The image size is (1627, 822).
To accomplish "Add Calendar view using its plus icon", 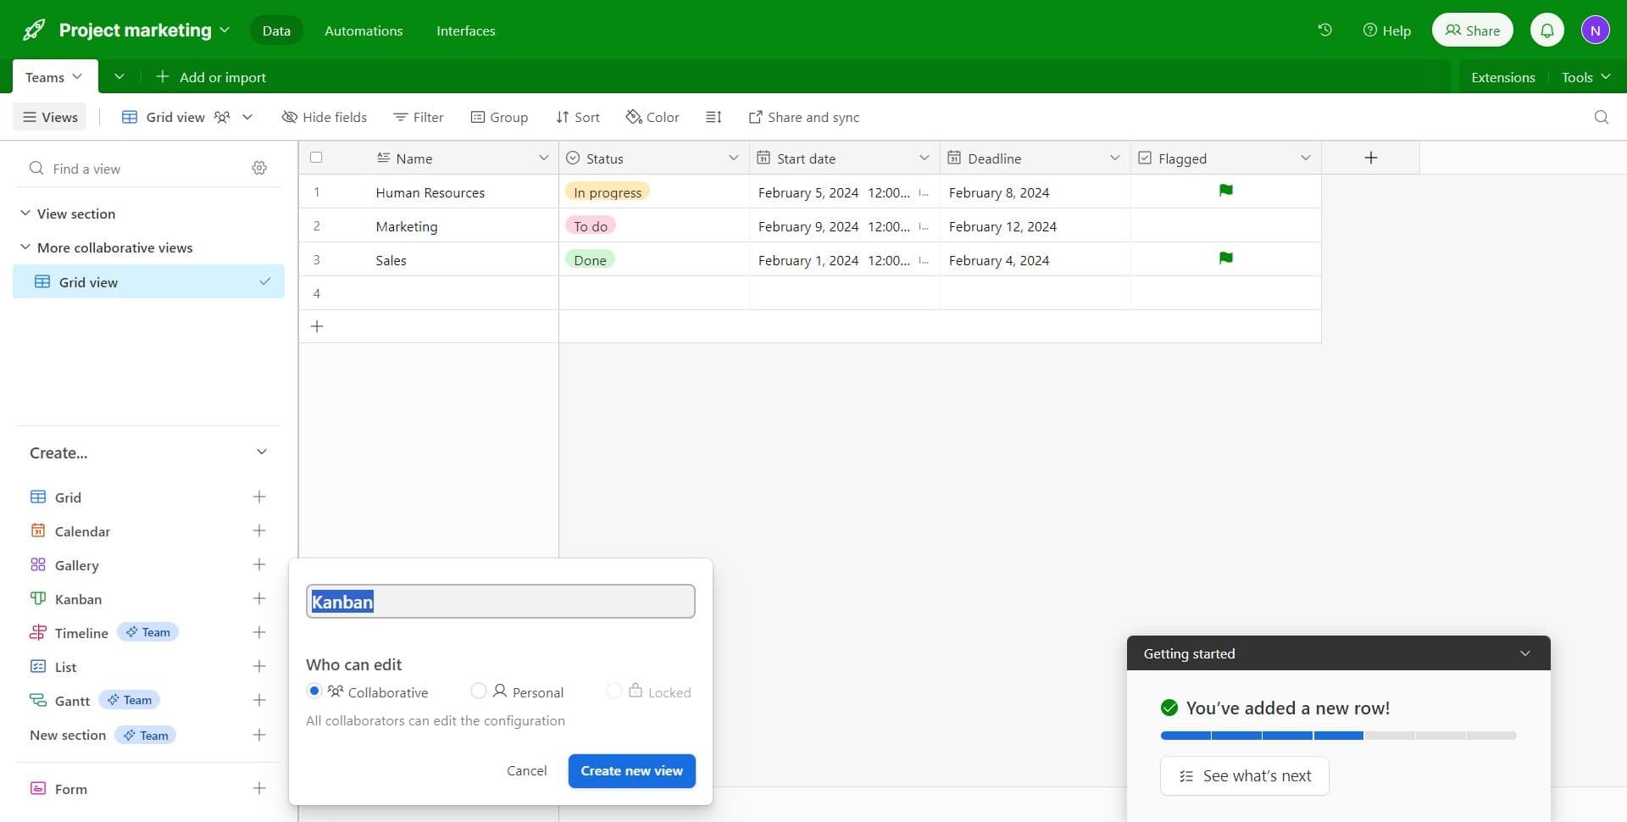I will pos(259,531).
